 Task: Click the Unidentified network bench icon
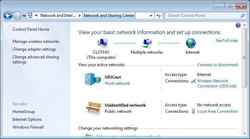coord(92,108)
